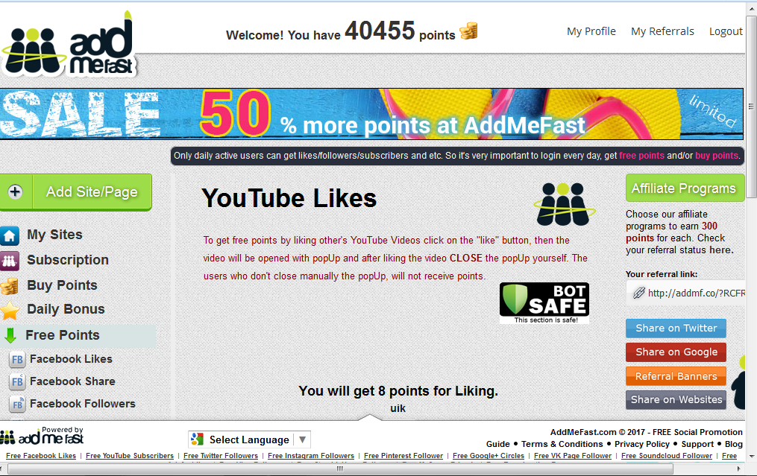Viewport: 757px width, 476px height.
Task: Open the Select Language dropdown
Action: pyautogui.click(x=249, y=439)
